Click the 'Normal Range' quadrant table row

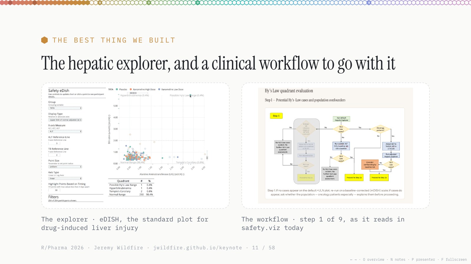pyautogui.click(x=131, y=194)
